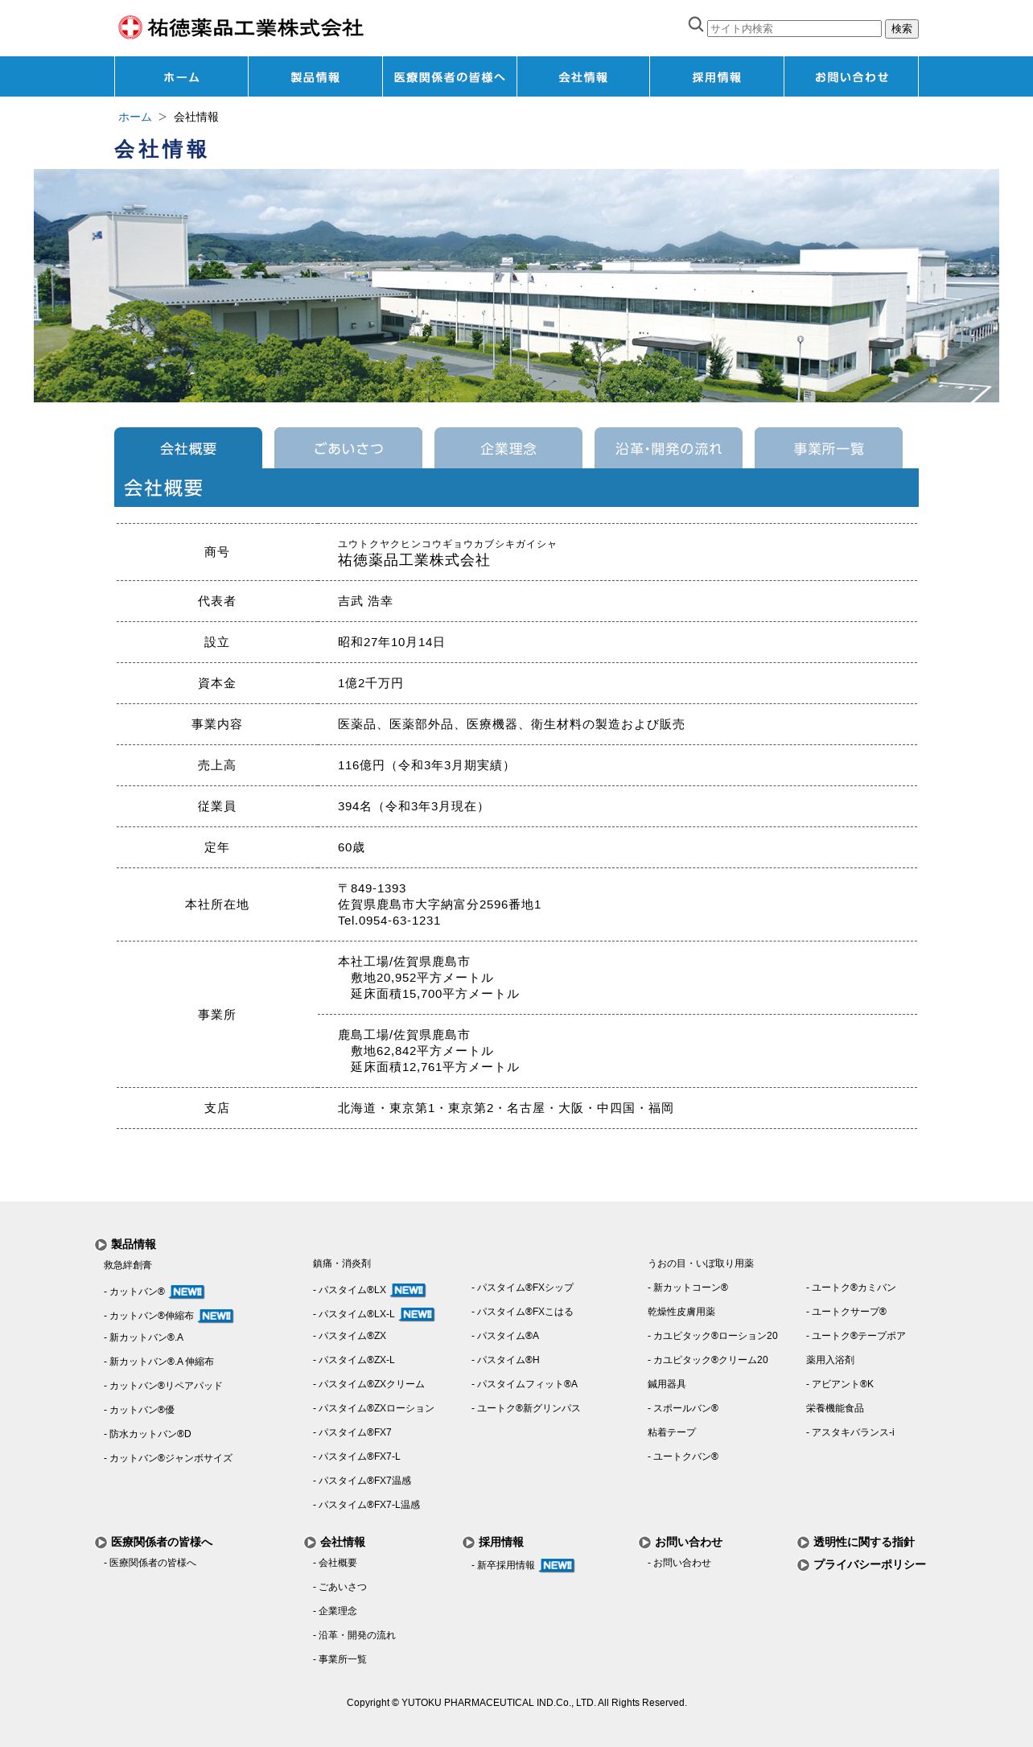Open footer link カットバン®リペアパッド

[x=163, y=1386]
